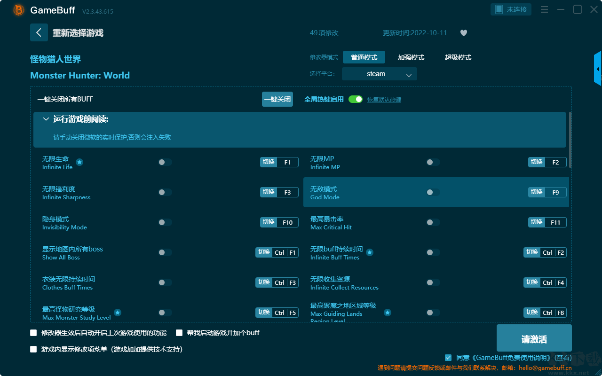Toggle Max Guiding Lands Region Level switch
This screenshot has height=376, width=602.
pos(433,313)
